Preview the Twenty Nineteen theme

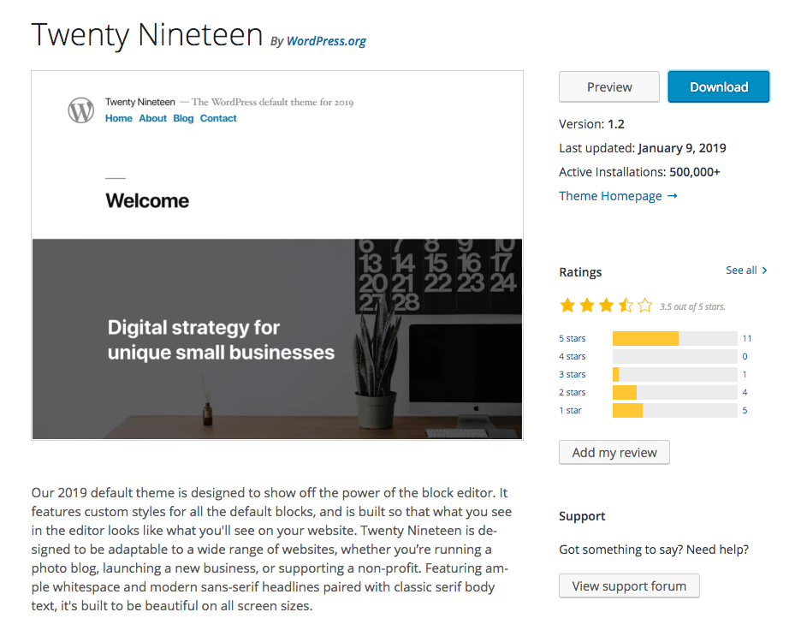[609, 86]
